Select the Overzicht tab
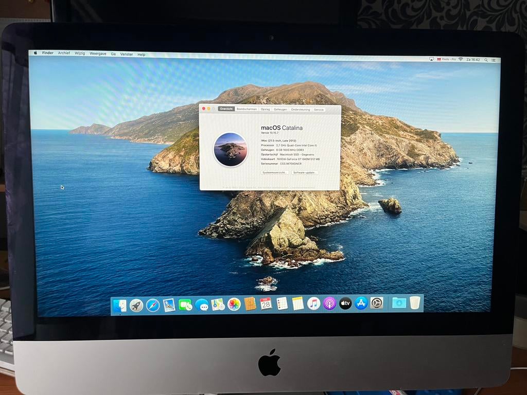 (x=226, y=109)
